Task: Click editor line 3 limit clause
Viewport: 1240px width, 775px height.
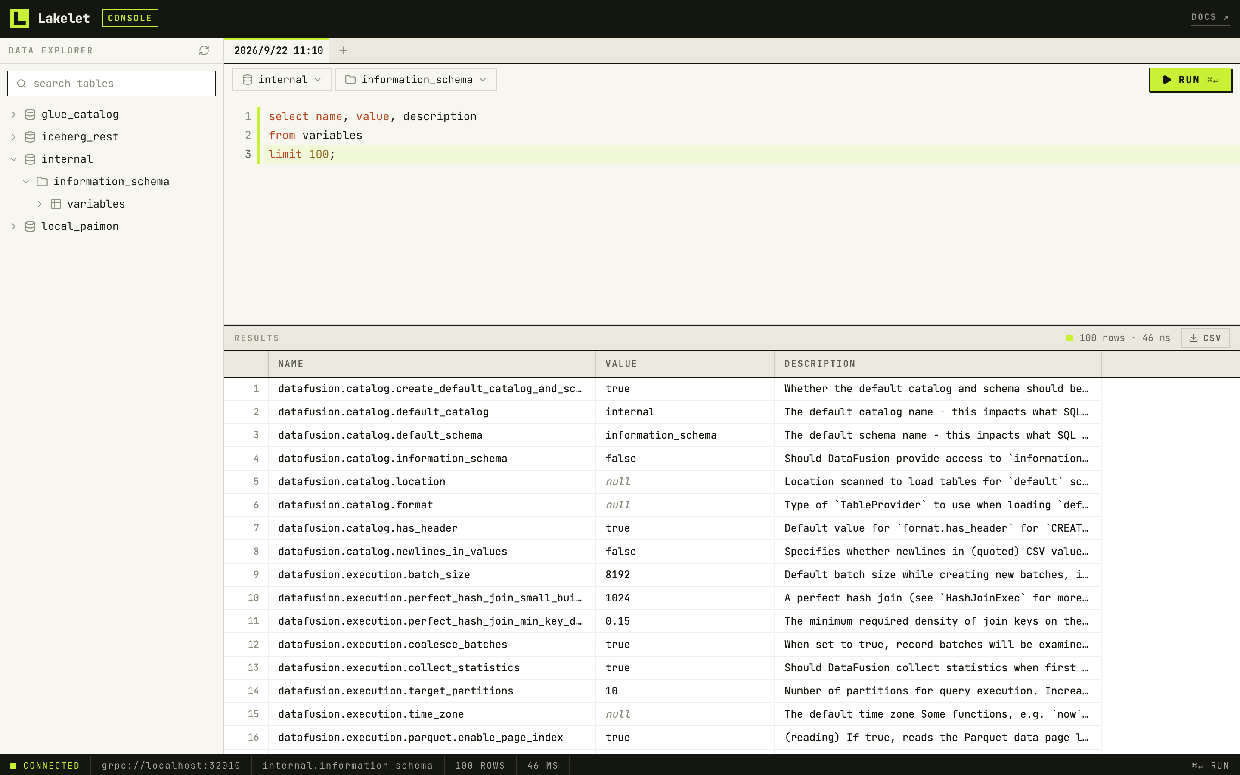Action: 302,154
